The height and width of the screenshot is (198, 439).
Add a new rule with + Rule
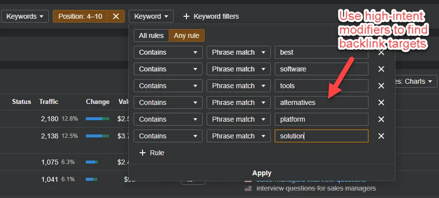pyautogui.click(x=152, y=153)
